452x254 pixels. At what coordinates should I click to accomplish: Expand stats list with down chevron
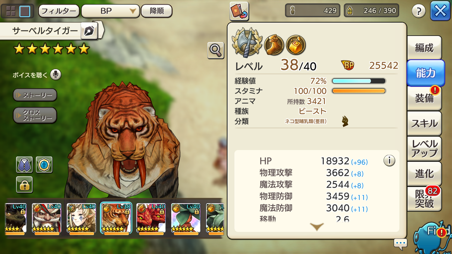click(x=317, y=227)
